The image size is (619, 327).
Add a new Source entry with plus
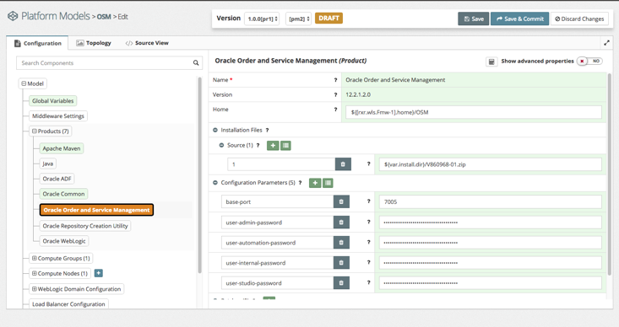coord(273,145)
